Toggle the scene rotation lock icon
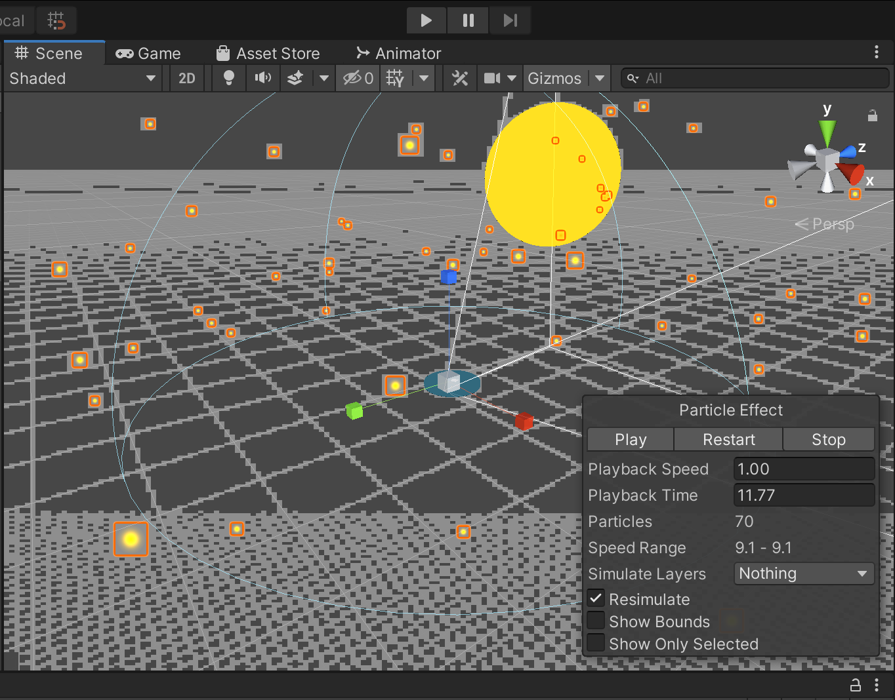Viewport: 895px width, 700px height. click(x=873, y=115)
